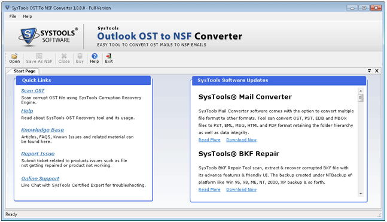This screenshot has height=222, width=387.
Task: Click Download Now under Mail Converter
Action: pyautogui.click(x=242, y=140)
